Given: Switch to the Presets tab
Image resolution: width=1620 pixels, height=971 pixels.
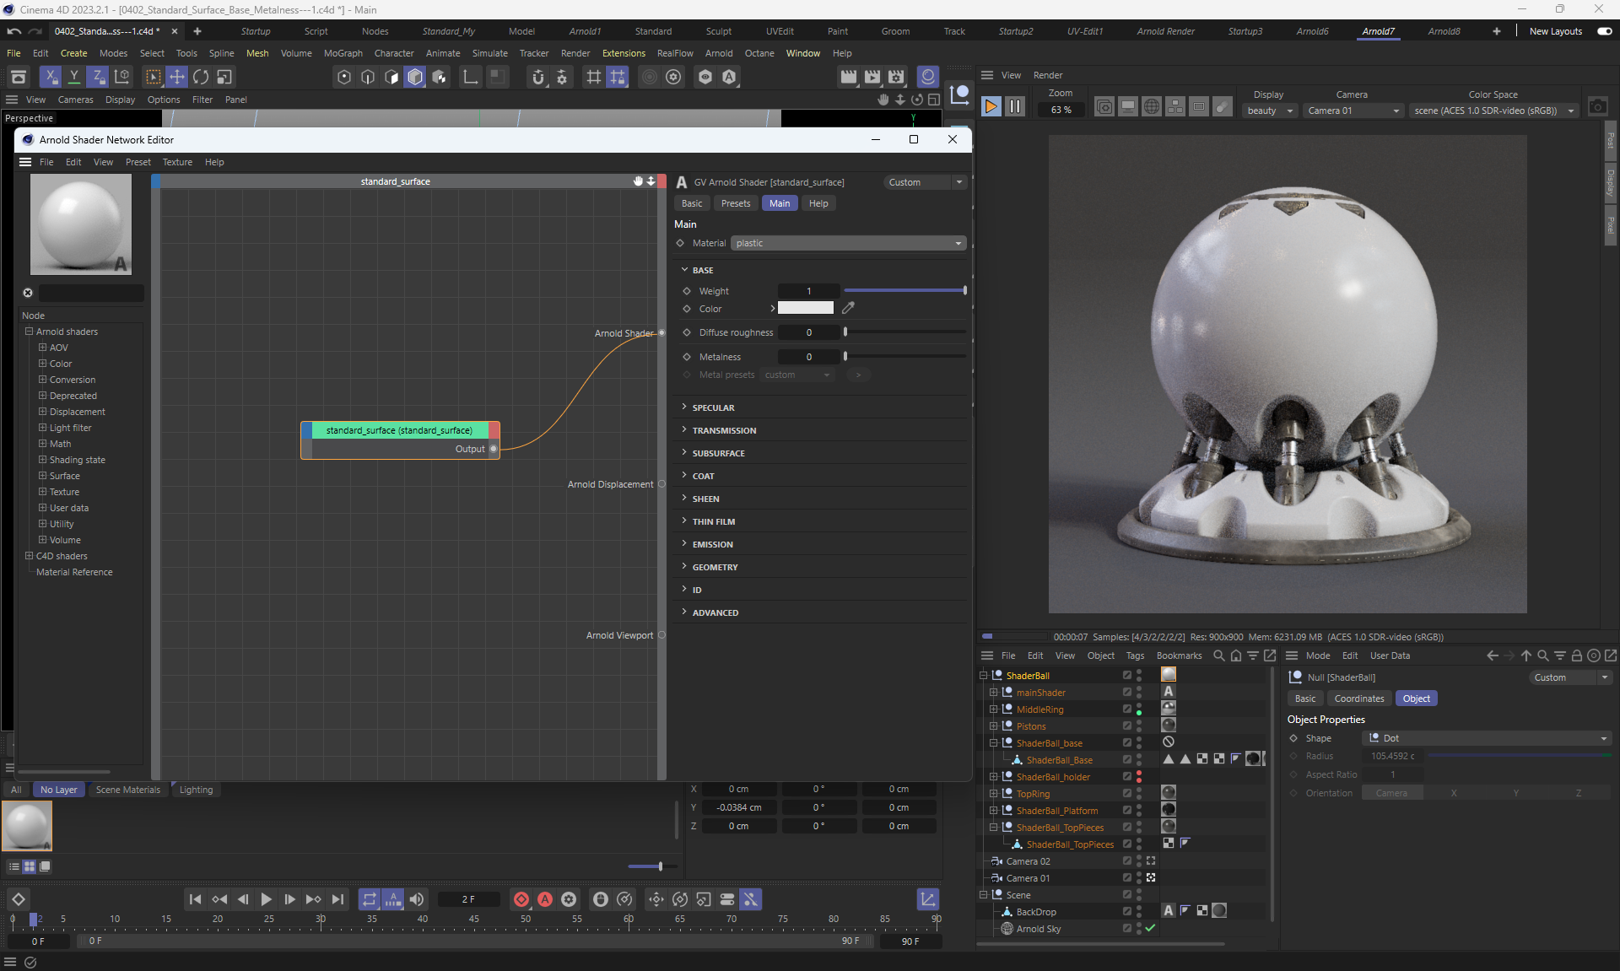Looking at the screenshot, I should click(x=735, y=203).
